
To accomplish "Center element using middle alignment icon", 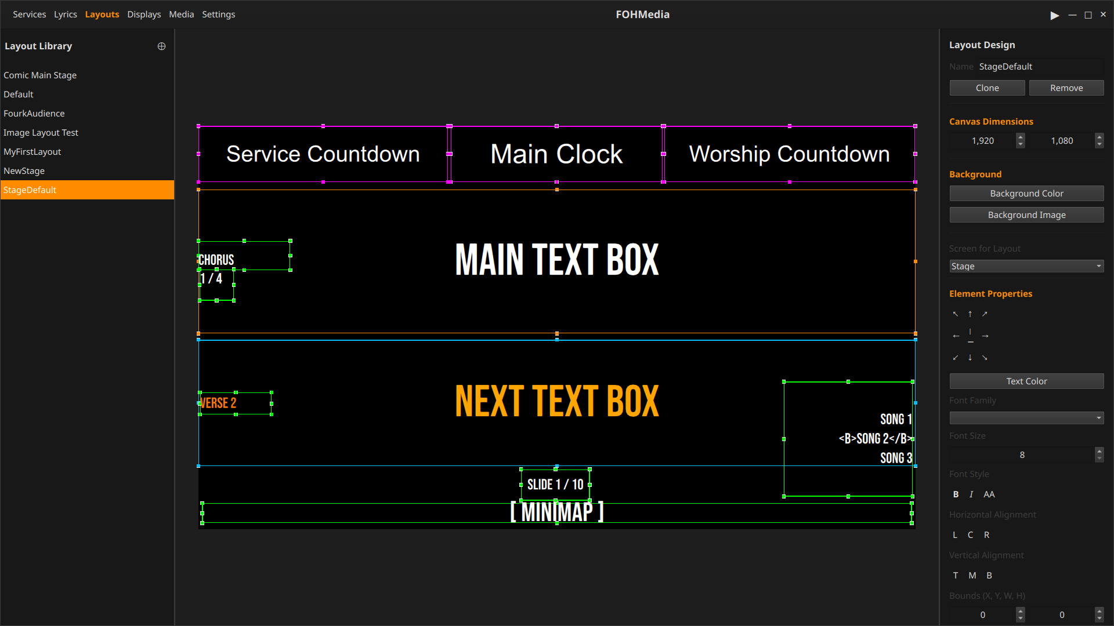I will click(x=970, y=336).
